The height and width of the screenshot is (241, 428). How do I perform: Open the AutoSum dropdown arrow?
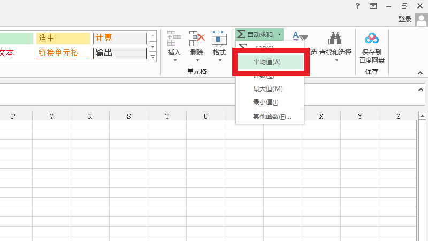pyautogui.click(x=279, y=34)
